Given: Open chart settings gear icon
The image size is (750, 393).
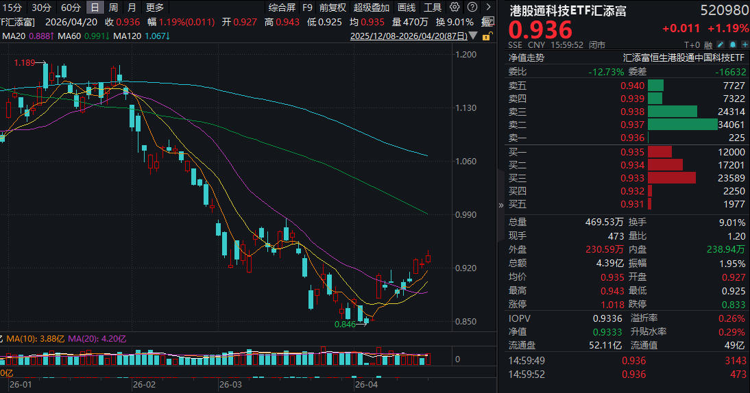Looking at the screenshot, I should 455,7.
